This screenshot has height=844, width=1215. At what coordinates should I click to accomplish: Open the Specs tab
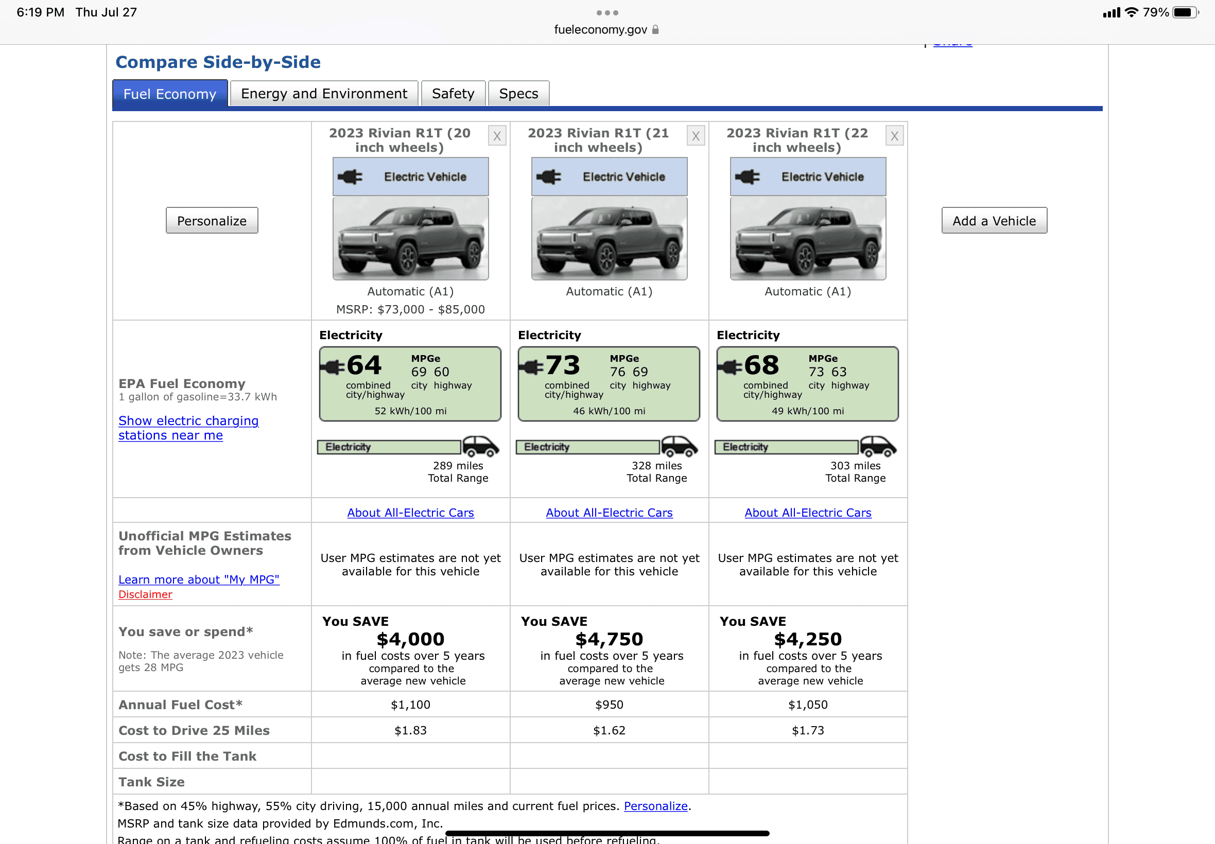(518, 94)
